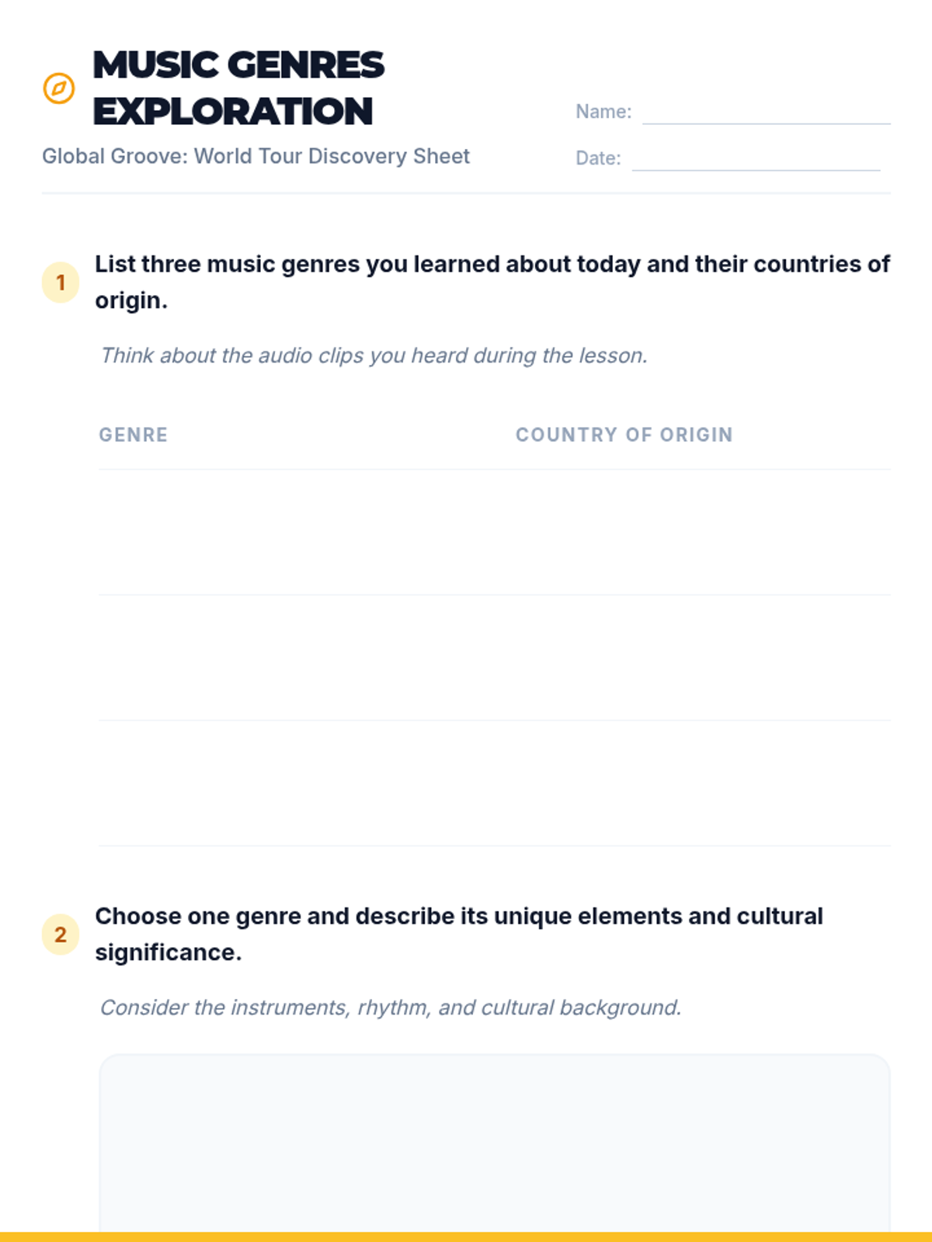Image resolution: width=932 pixels, height=1242 pixels.
Task: Click the Global Groove subtitle text
Action: (x=256, y=156)
